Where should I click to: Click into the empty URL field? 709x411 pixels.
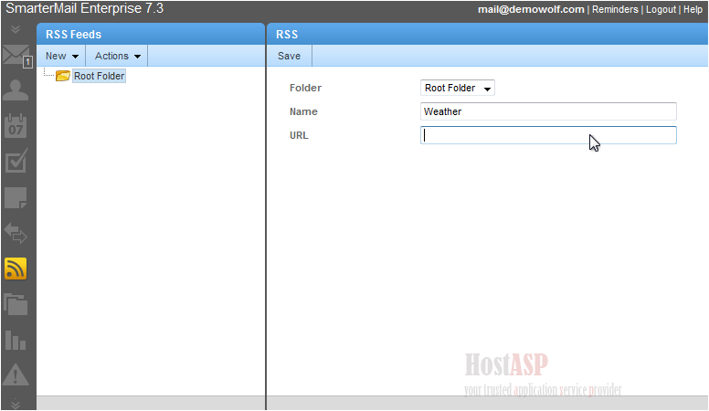coord(548,136)
